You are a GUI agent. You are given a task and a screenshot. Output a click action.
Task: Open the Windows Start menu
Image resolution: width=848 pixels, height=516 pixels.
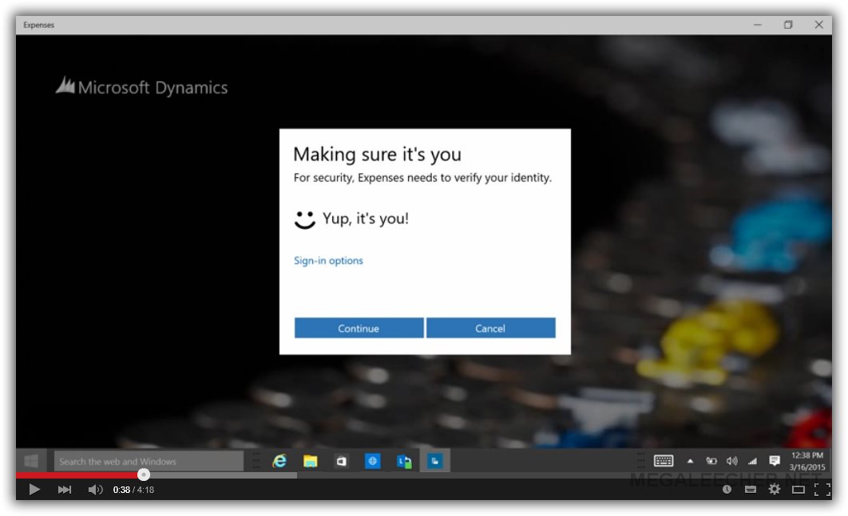pos(31,461)
